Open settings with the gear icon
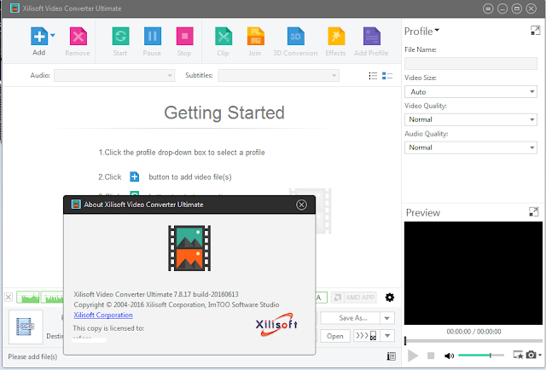Viewport: 546px width, 370px height. click(x=390, y=298)
